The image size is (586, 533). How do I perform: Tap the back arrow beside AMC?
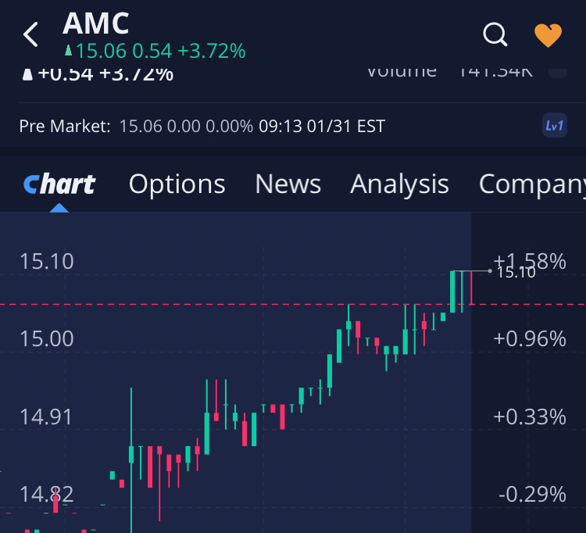(x=30, y=34)
